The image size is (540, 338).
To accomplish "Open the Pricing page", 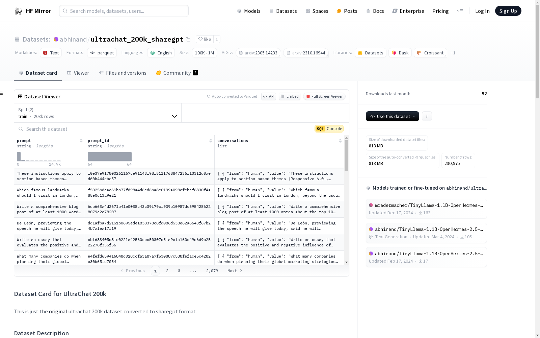I will pos(440,11).
